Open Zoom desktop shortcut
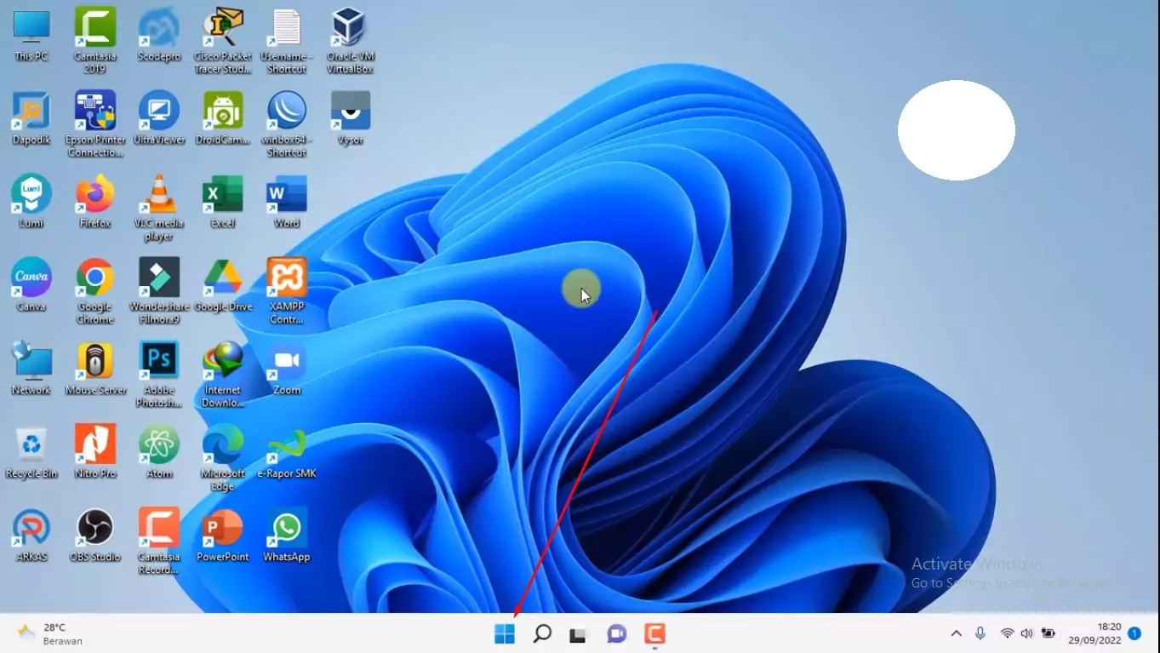Image resolution: width=1160 pixels, height=653 pixels. pyautogui.click(x=287, y=369)
